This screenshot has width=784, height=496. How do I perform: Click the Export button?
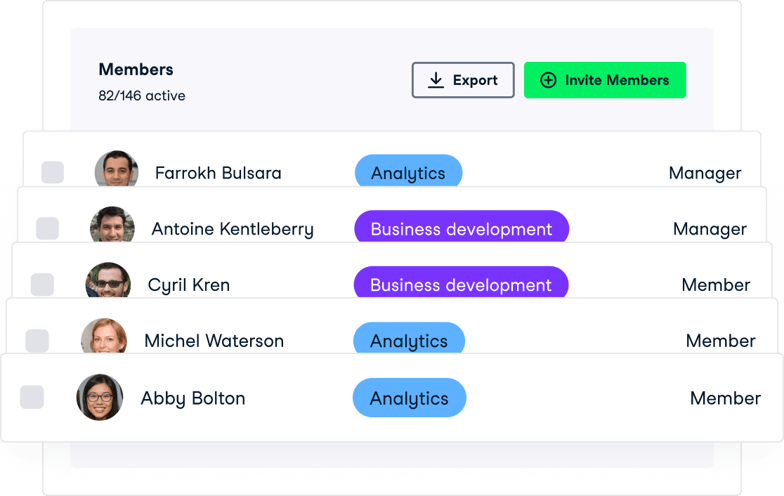click(x=463, y=79)
